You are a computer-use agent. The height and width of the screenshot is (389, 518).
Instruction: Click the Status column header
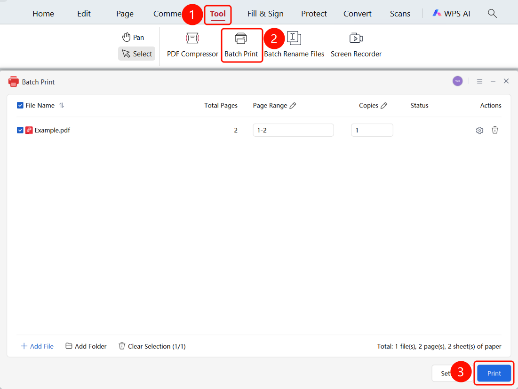(419, 106)
